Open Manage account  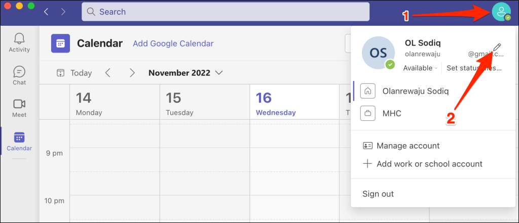407,146
